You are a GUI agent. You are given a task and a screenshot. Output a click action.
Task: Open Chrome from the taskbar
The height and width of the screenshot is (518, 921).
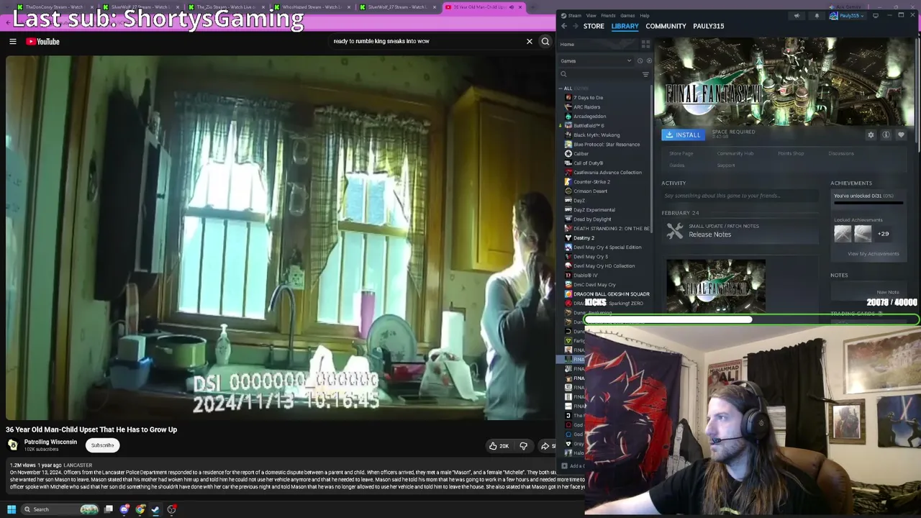point(140,509)
